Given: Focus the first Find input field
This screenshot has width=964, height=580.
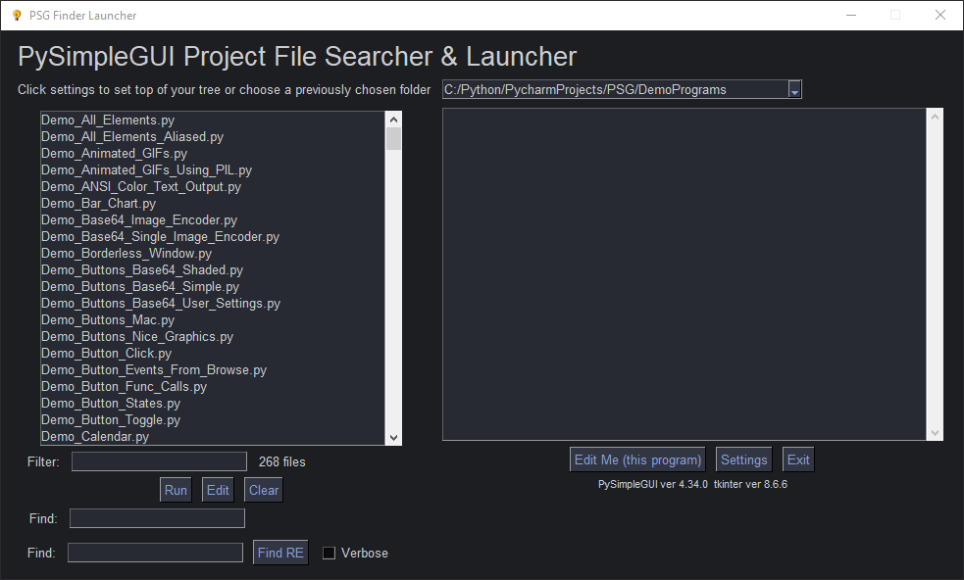Looking at the screenshot, I should (157, 518).
